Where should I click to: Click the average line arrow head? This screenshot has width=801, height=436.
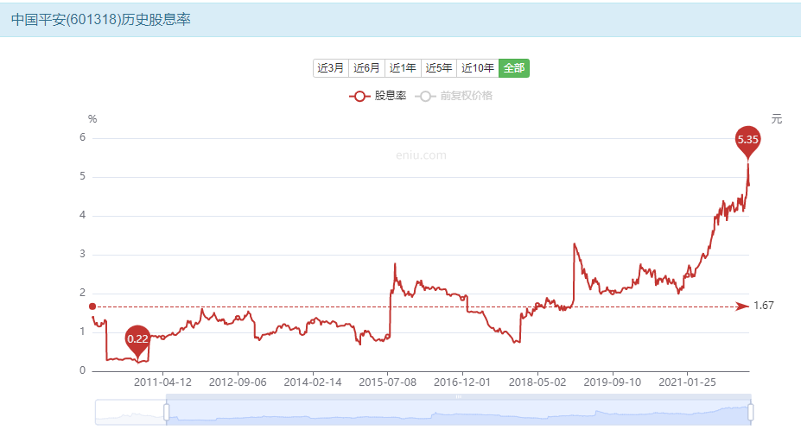742,306
